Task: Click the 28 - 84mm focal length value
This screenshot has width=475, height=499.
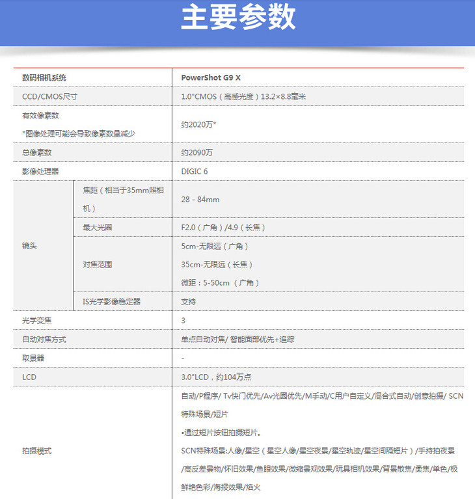Action: 200,199
